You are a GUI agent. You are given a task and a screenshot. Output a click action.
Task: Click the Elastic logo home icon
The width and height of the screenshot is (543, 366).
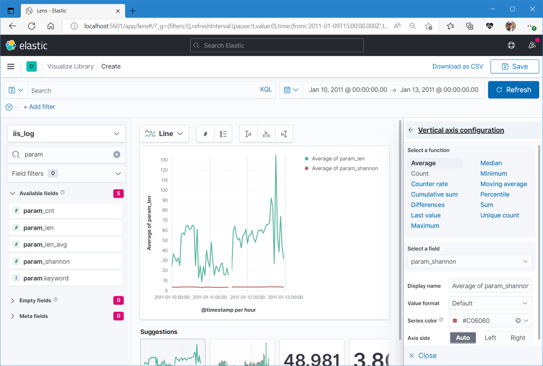pyautogui.click(x=11, y=45)
